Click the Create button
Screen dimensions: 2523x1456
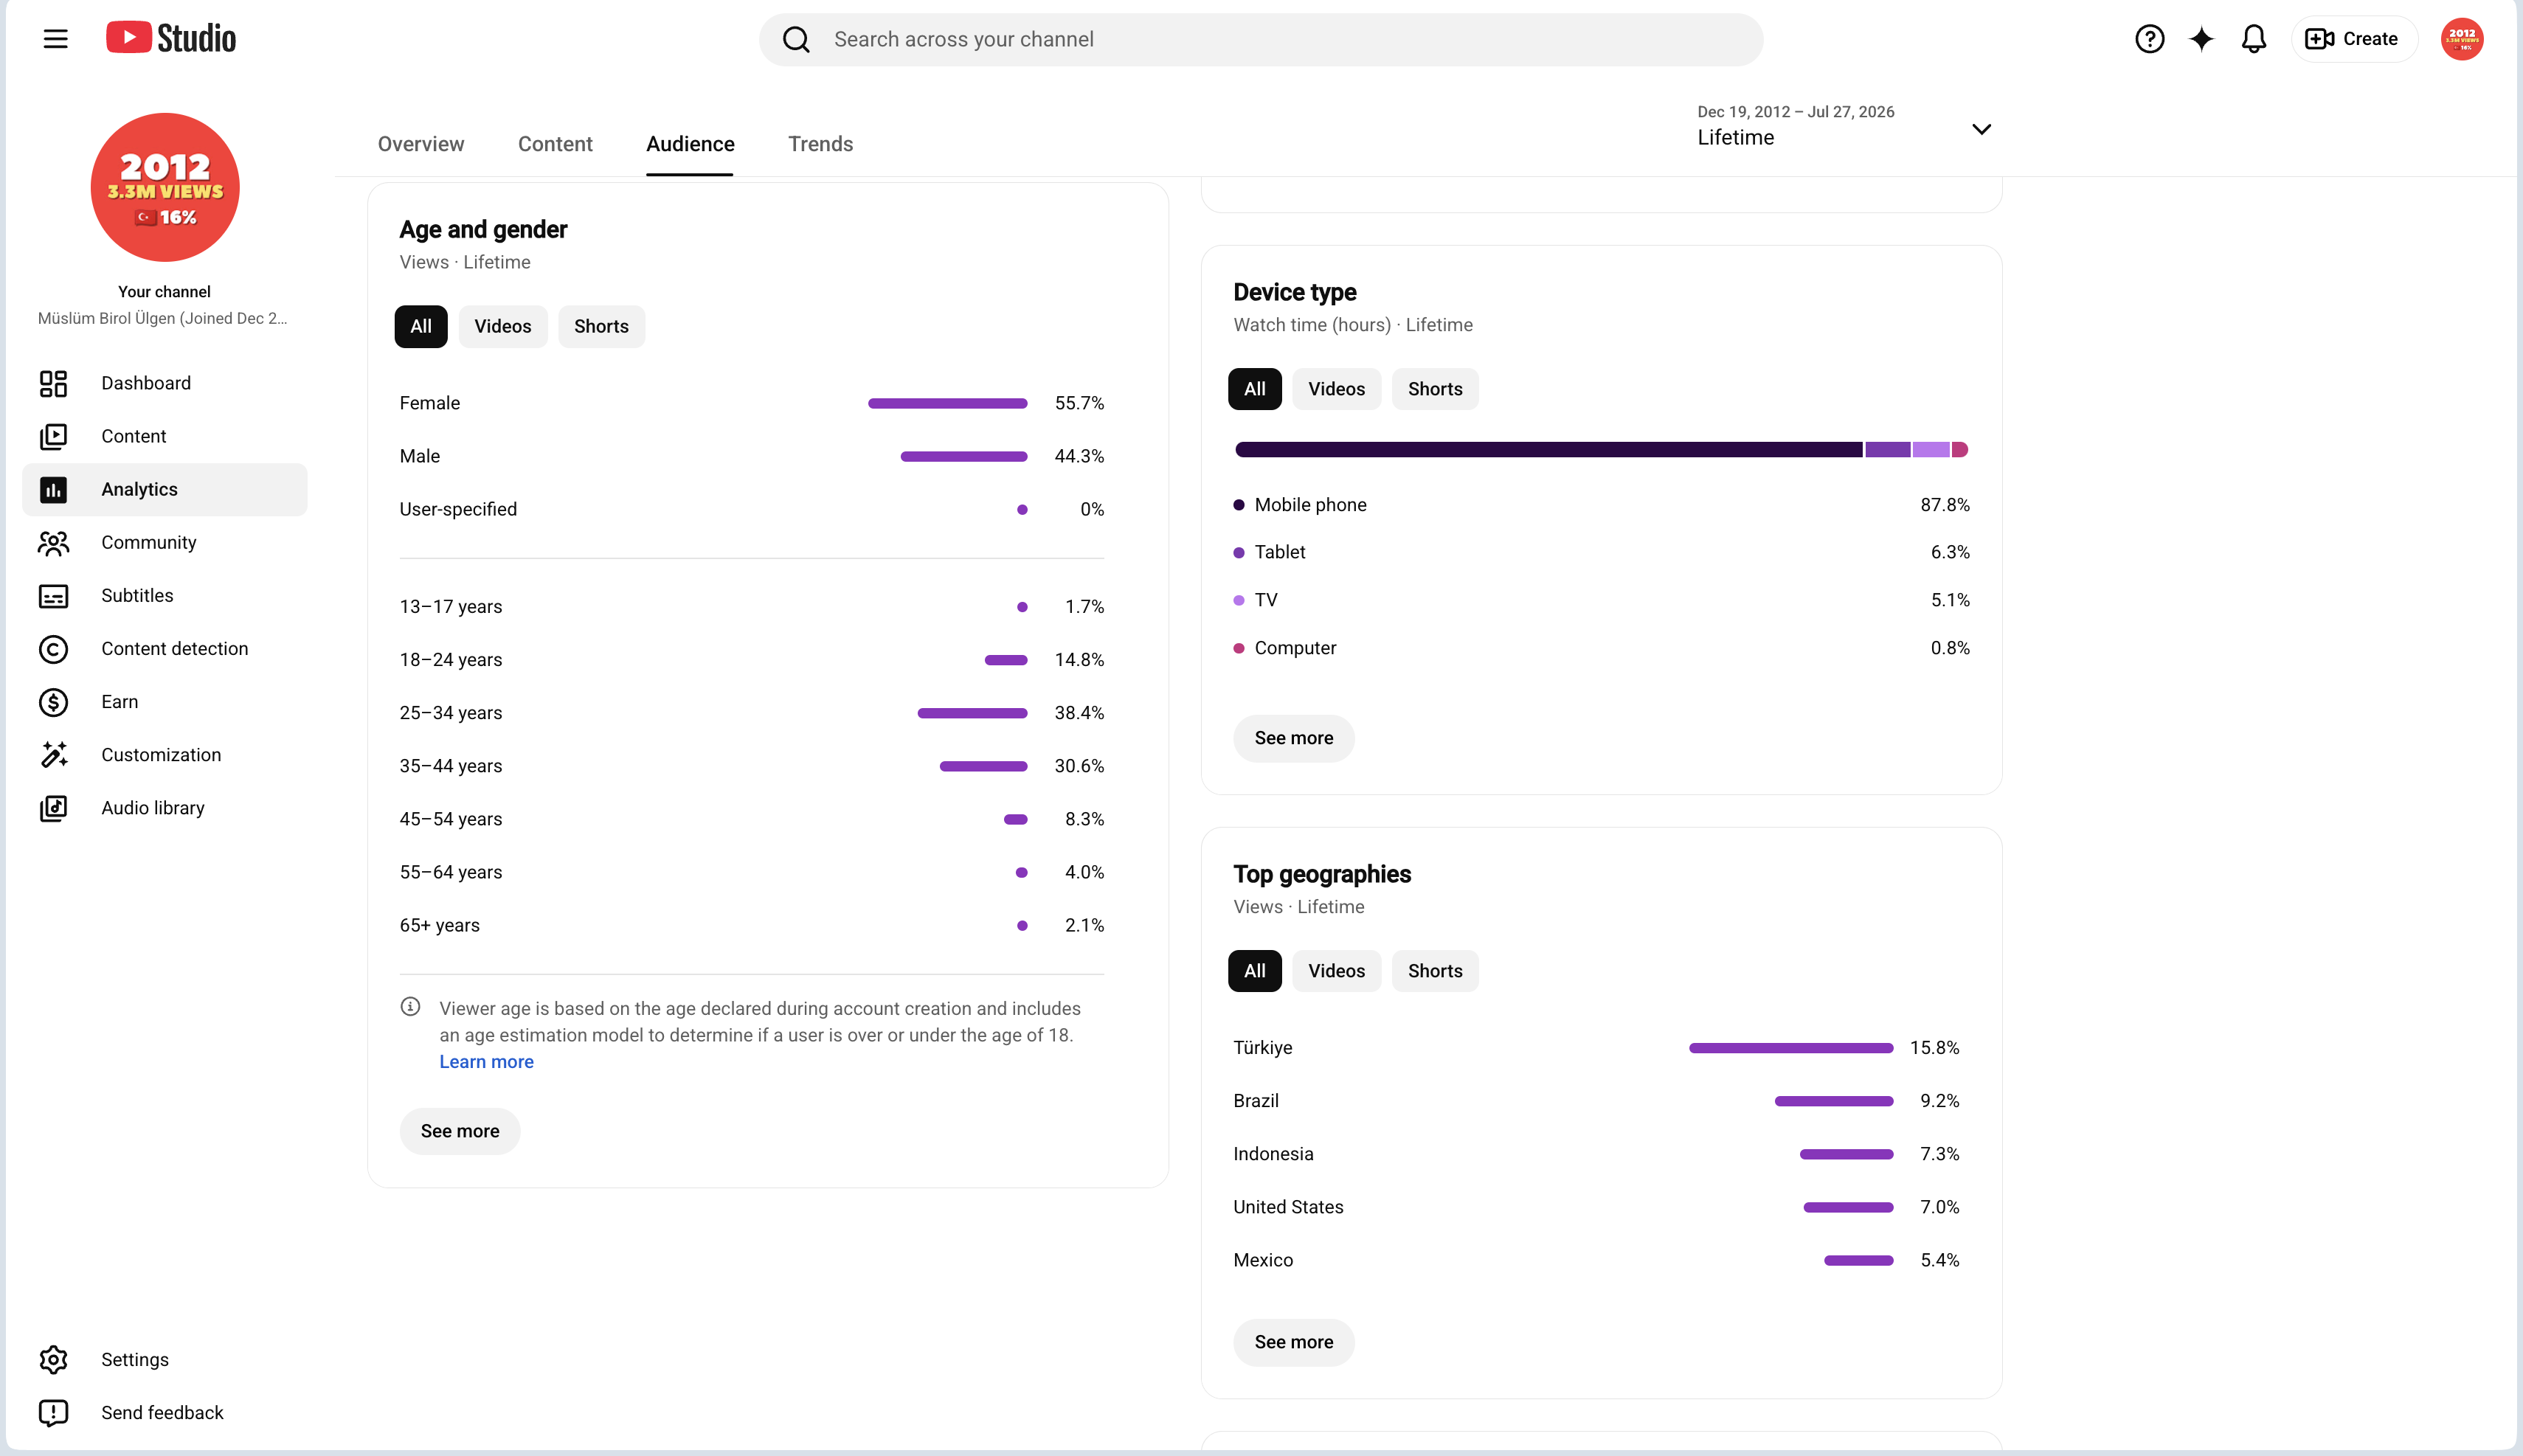click(2354, 39)
